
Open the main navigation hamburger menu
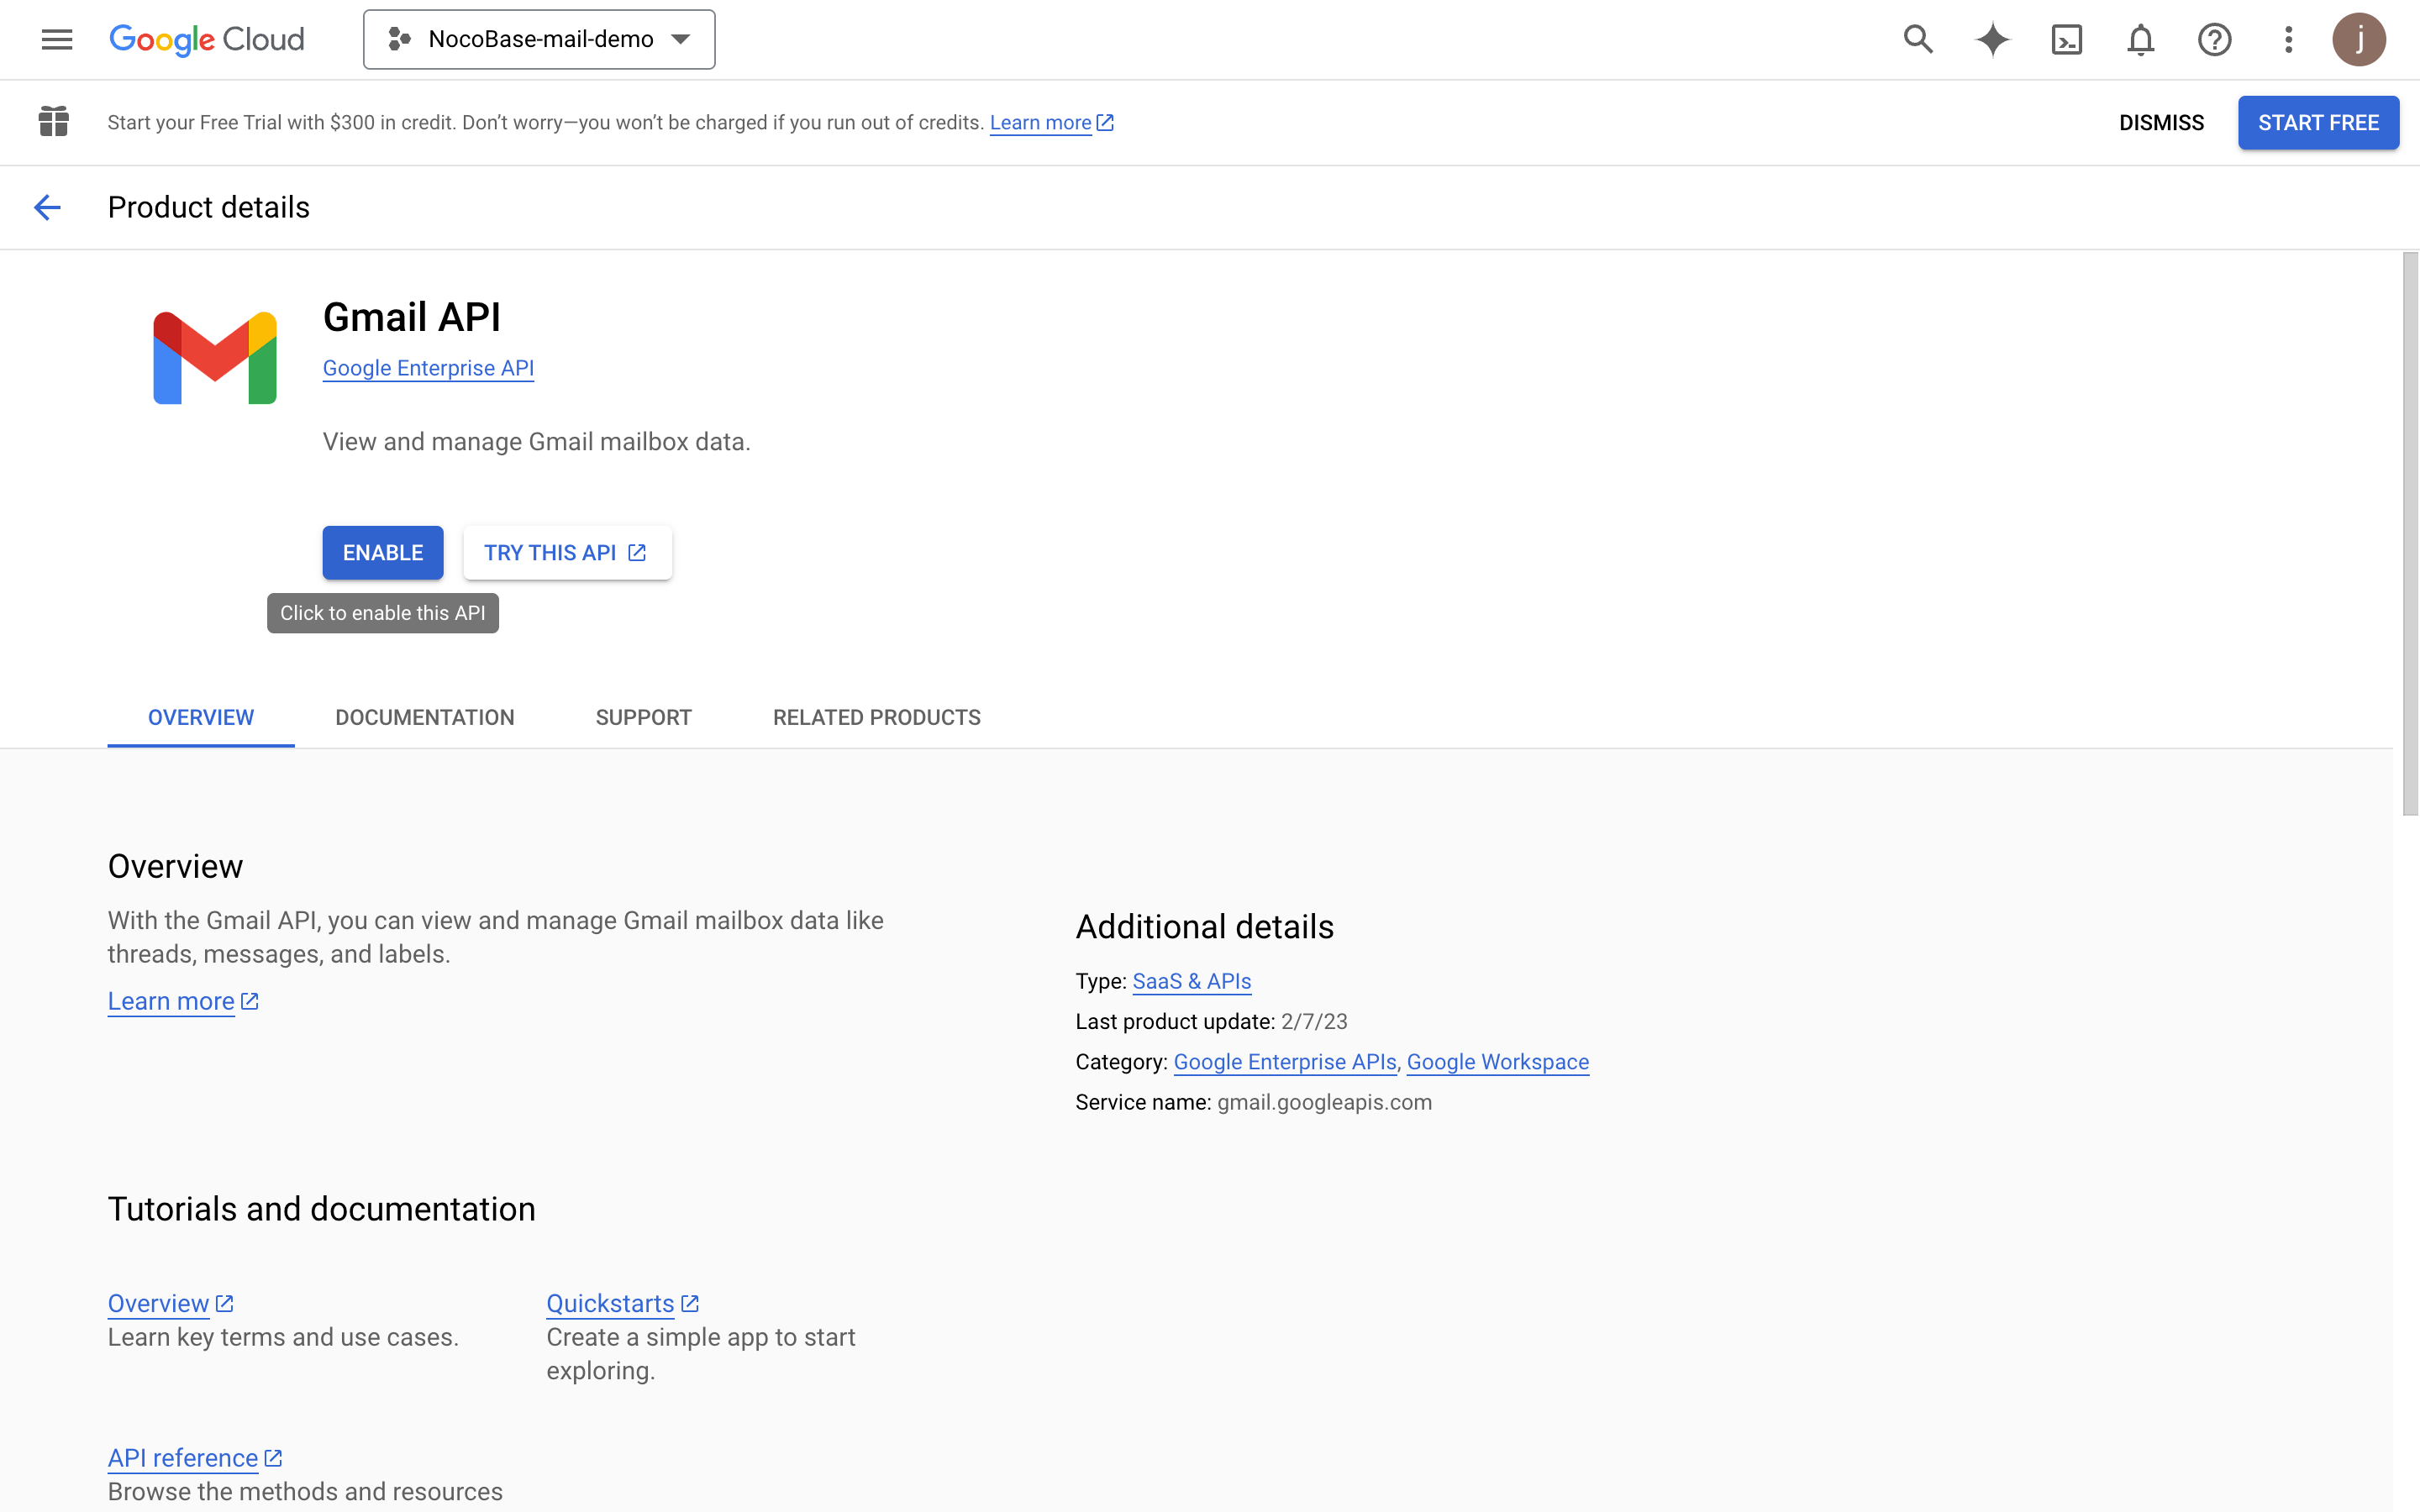coord(57,39)
